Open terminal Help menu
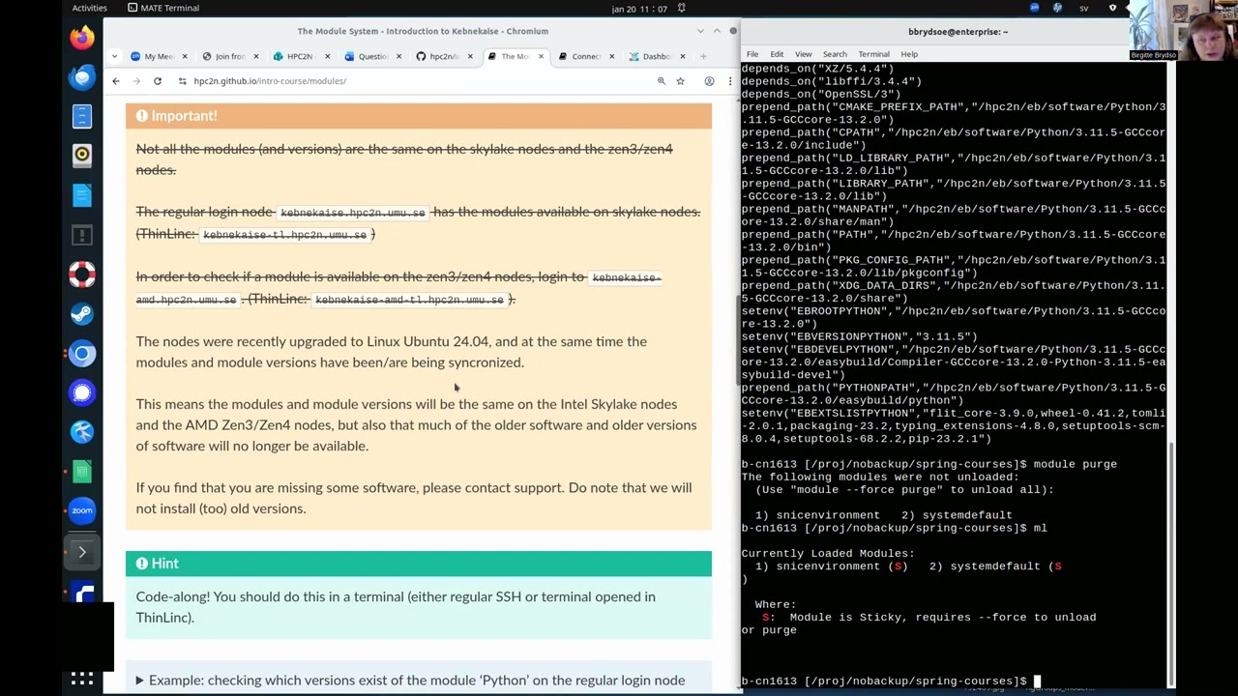Viewport: 1238px width, 696px height. (x=909, y=54)
